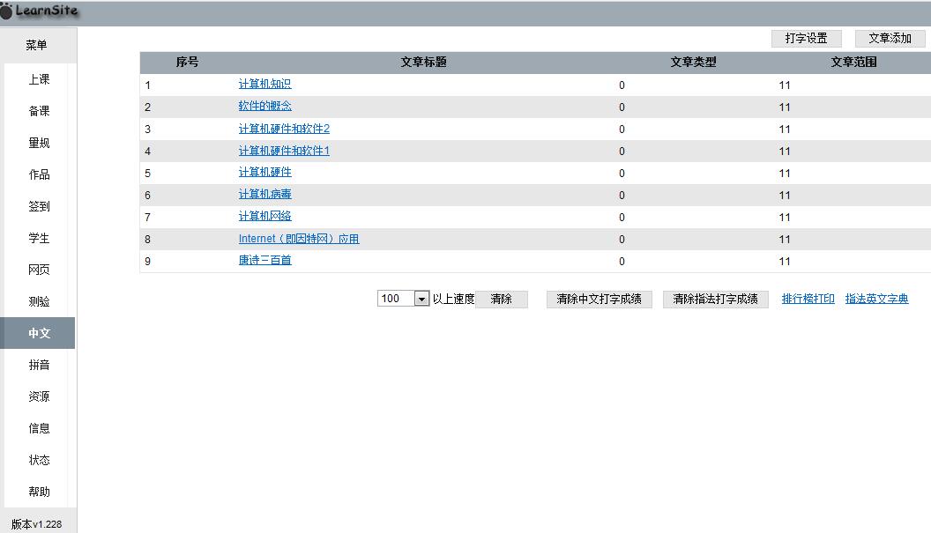931x533 pixels.
Task: Click the 文章类型 column header
Action: (x=694, y=63)
